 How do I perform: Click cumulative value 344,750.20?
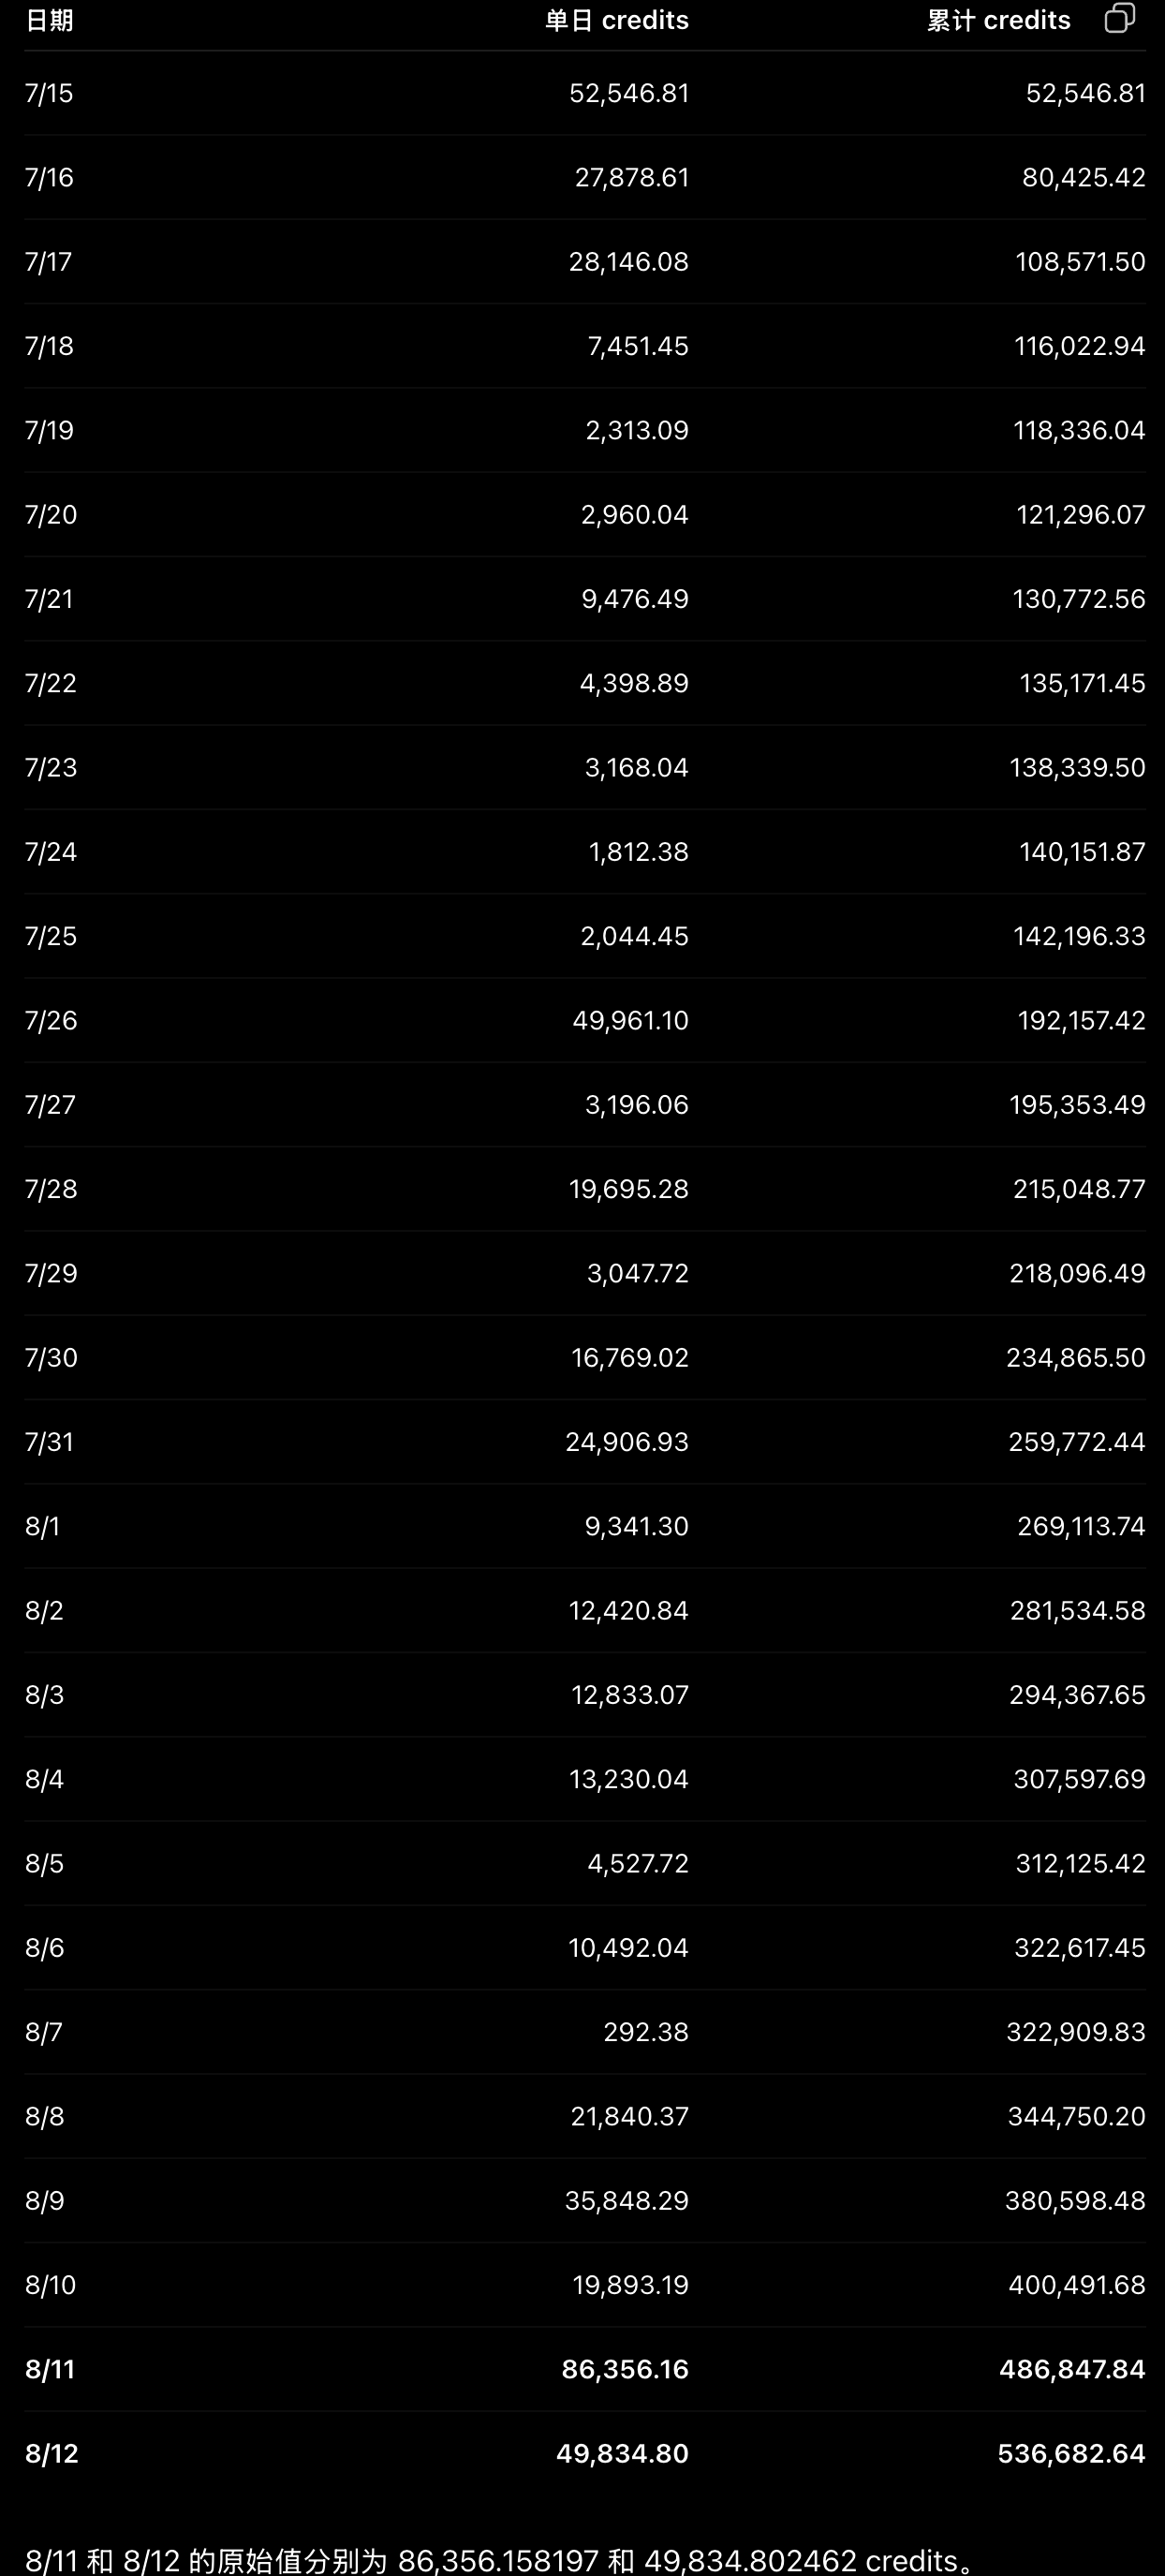[1076, 2116]
